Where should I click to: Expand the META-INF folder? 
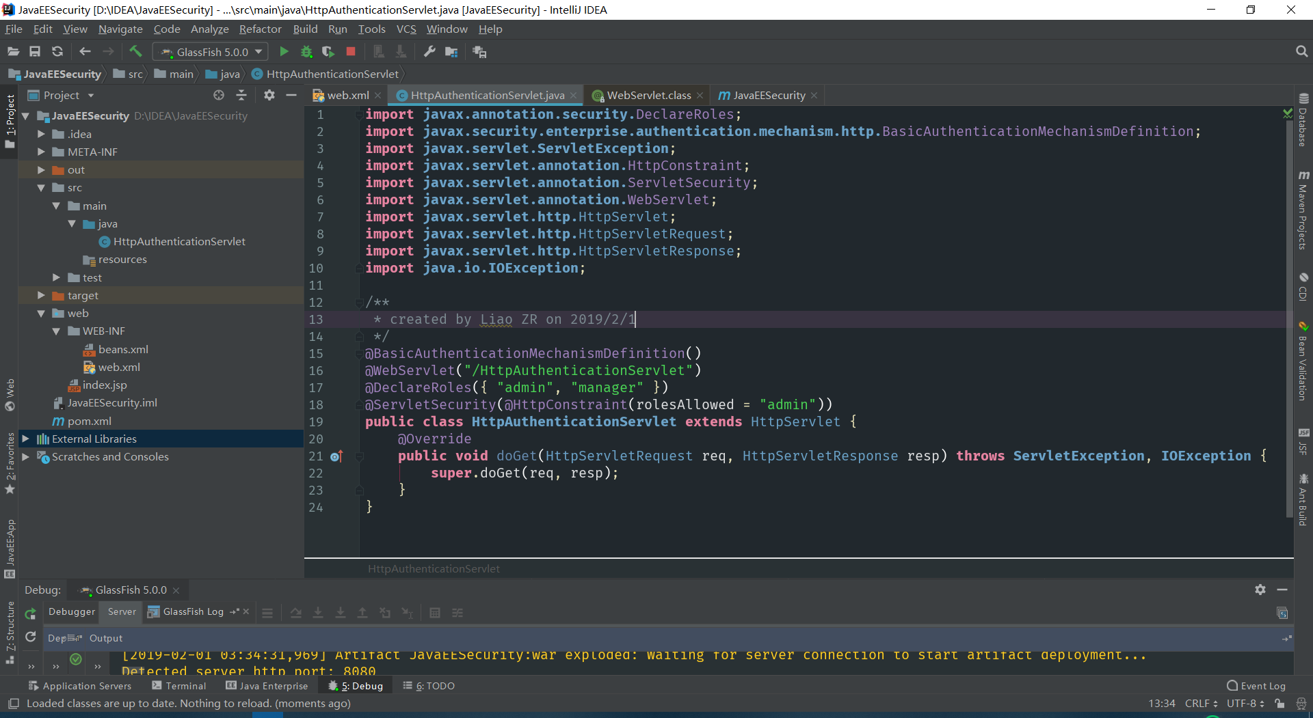tap(41, 152)
